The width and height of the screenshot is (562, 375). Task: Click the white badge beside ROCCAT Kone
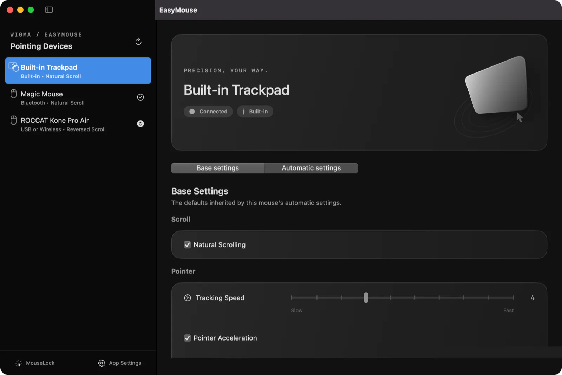(x=140, y=123)
